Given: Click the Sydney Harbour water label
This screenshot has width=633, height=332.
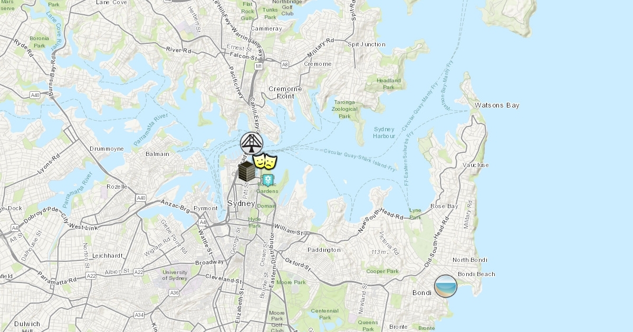Looking at the screenshot, I should click(x=384, y=132).
